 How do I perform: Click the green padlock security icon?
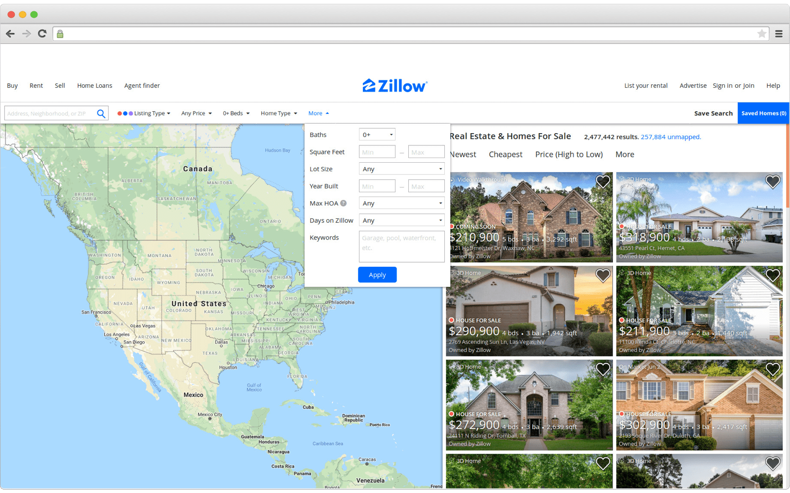pyautogui.click(x=60, y=34)
